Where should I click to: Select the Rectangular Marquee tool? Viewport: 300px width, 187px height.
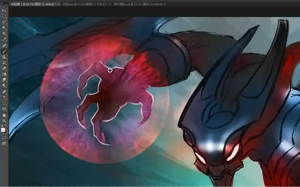point(4,16)
